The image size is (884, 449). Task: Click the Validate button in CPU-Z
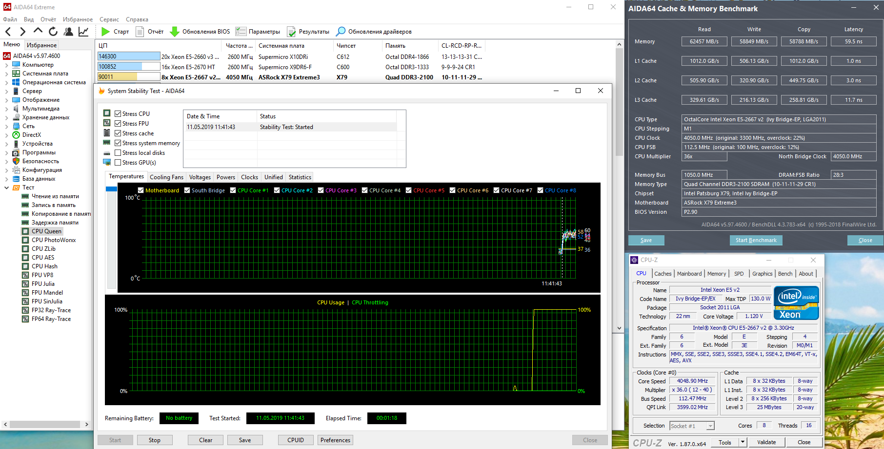coord(766,442)
